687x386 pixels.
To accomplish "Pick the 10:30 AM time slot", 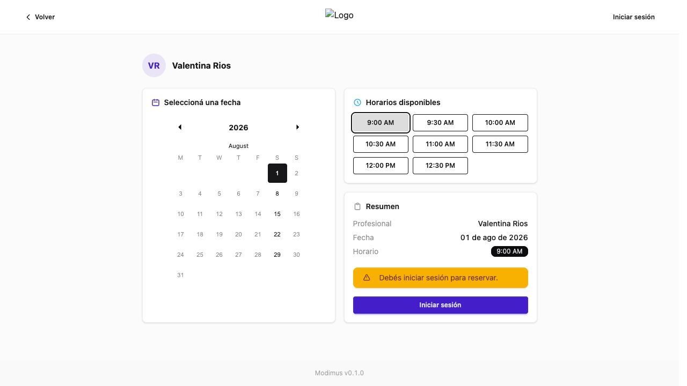I will click(x=381, y=144).
